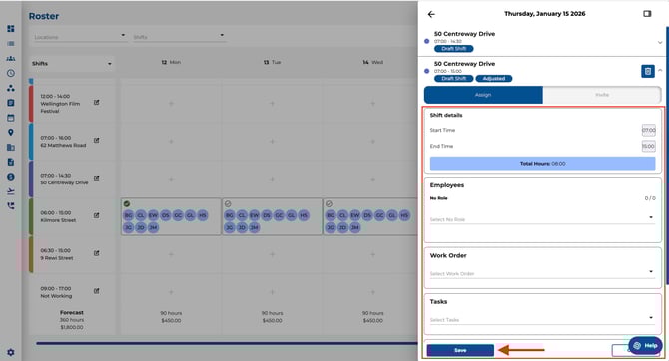Edit the Kilmore Street shift row
Viewport: 669px width, 361px height.
click(x=97, y=215)
